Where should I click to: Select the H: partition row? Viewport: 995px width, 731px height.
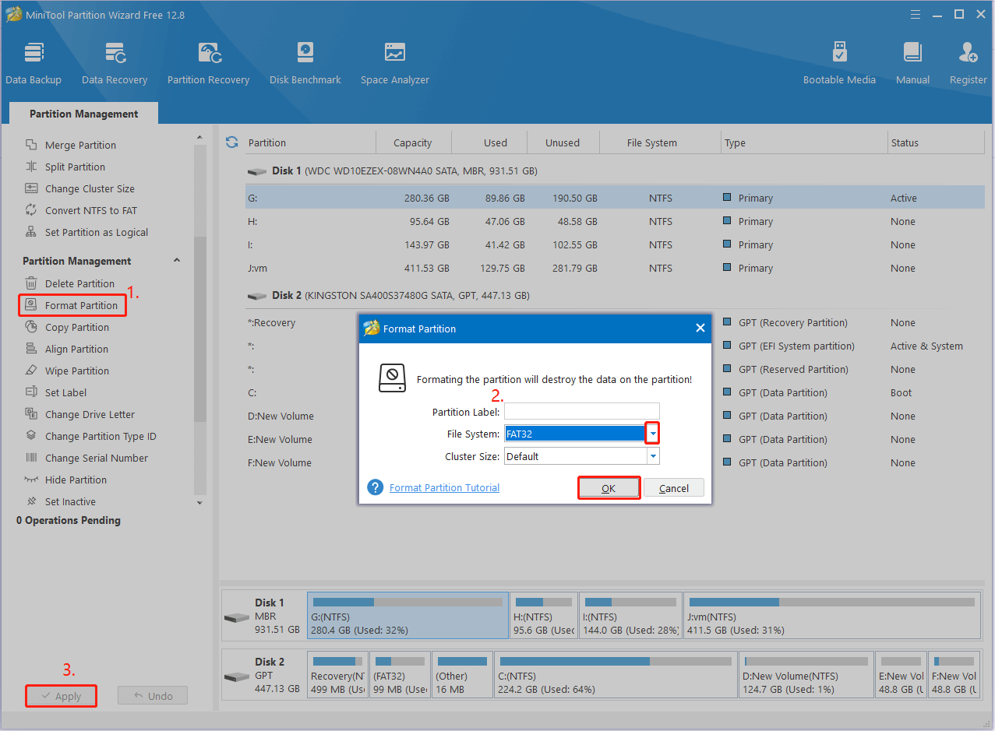(x=615, y=221)
